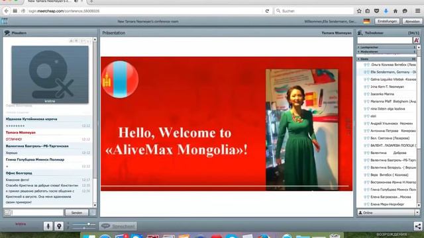Click chat scrollbar up arrow
The height and width of the screenshot is (238, 424).
pos(95,40)
